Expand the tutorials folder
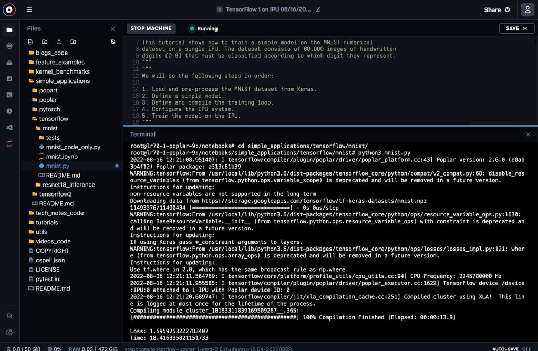 coord(44,223)
